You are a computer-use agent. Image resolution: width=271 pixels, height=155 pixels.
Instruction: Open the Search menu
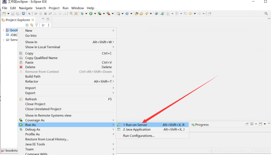(x=41, y=8)
